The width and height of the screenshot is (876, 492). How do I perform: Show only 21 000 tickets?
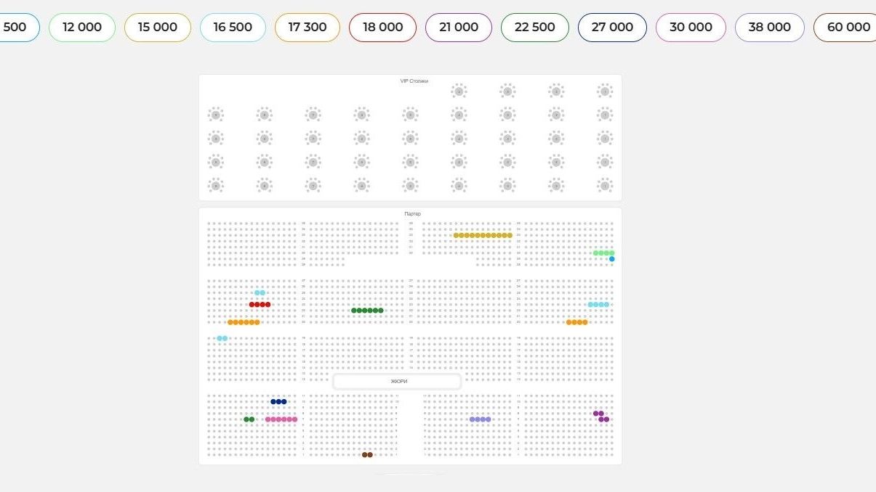pyautogui.click(x=459, y=28)
